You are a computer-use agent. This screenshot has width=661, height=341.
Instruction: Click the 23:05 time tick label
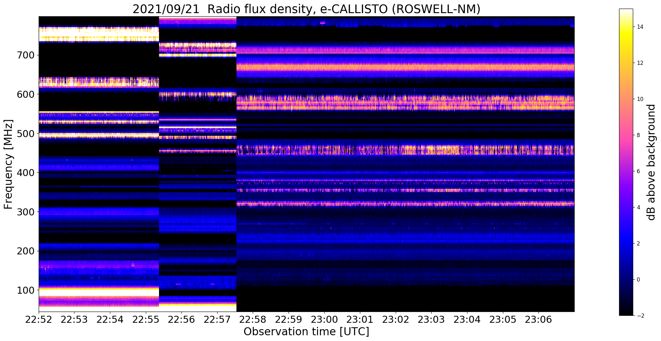tap(503, 319)
